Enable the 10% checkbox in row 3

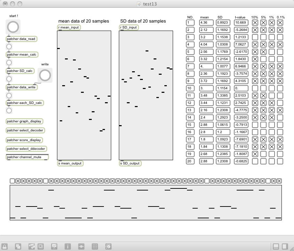(x=255, y=37)
